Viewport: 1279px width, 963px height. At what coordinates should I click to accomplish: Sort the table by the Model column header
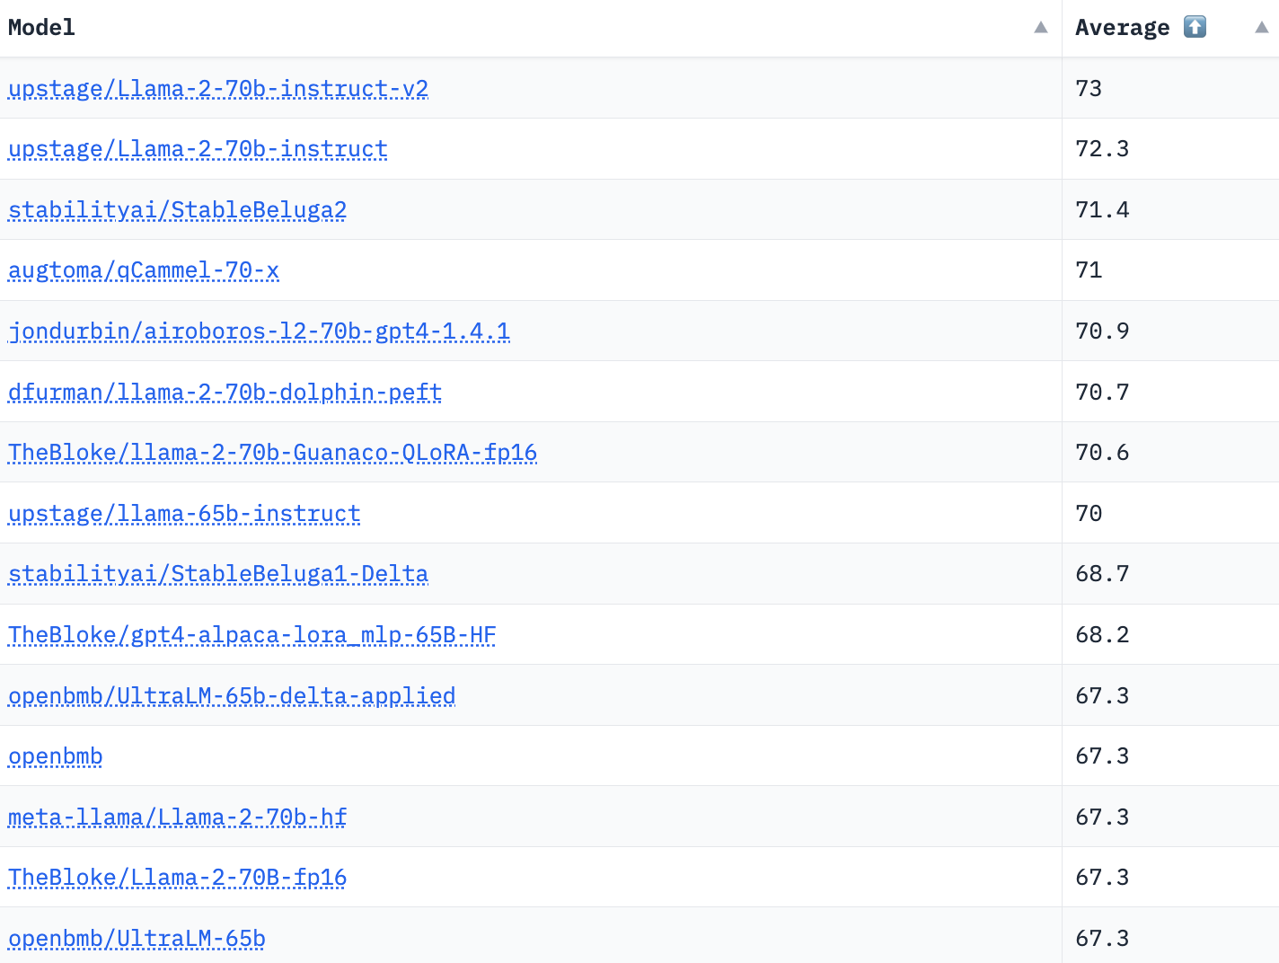[41, 28]
